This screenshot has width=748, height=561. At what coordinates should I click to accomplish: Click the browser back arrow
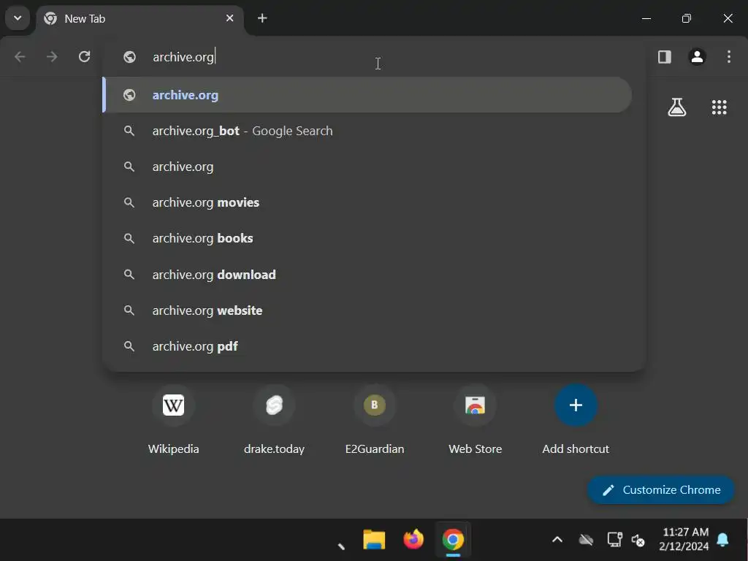click(20, 57)
